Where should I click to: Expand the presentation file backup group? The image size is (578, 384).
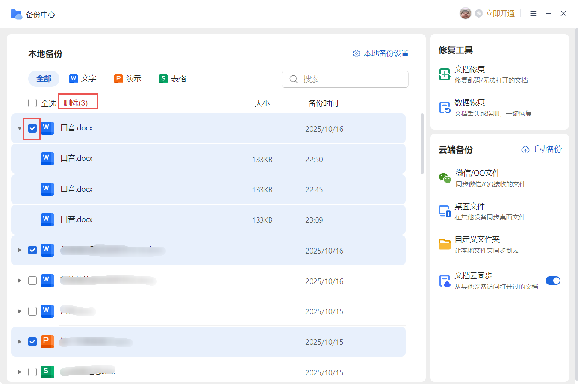[x=20, y=342]
